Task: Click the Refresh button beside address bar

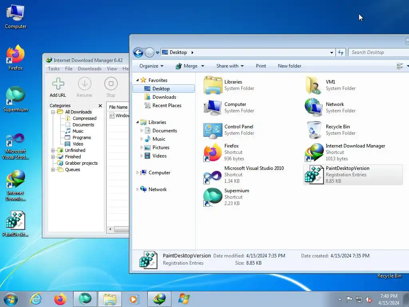Action: 341,52
